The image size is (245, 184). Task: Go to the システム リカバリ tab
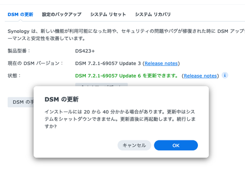153,14
